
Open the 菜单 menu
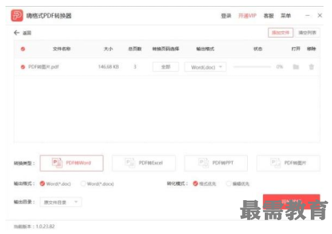pos(285,16)
